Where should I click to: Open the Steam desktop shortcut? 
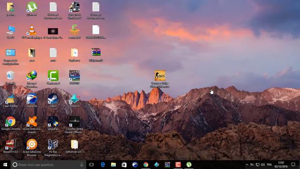pyautogui.click(x=53, y=99)
